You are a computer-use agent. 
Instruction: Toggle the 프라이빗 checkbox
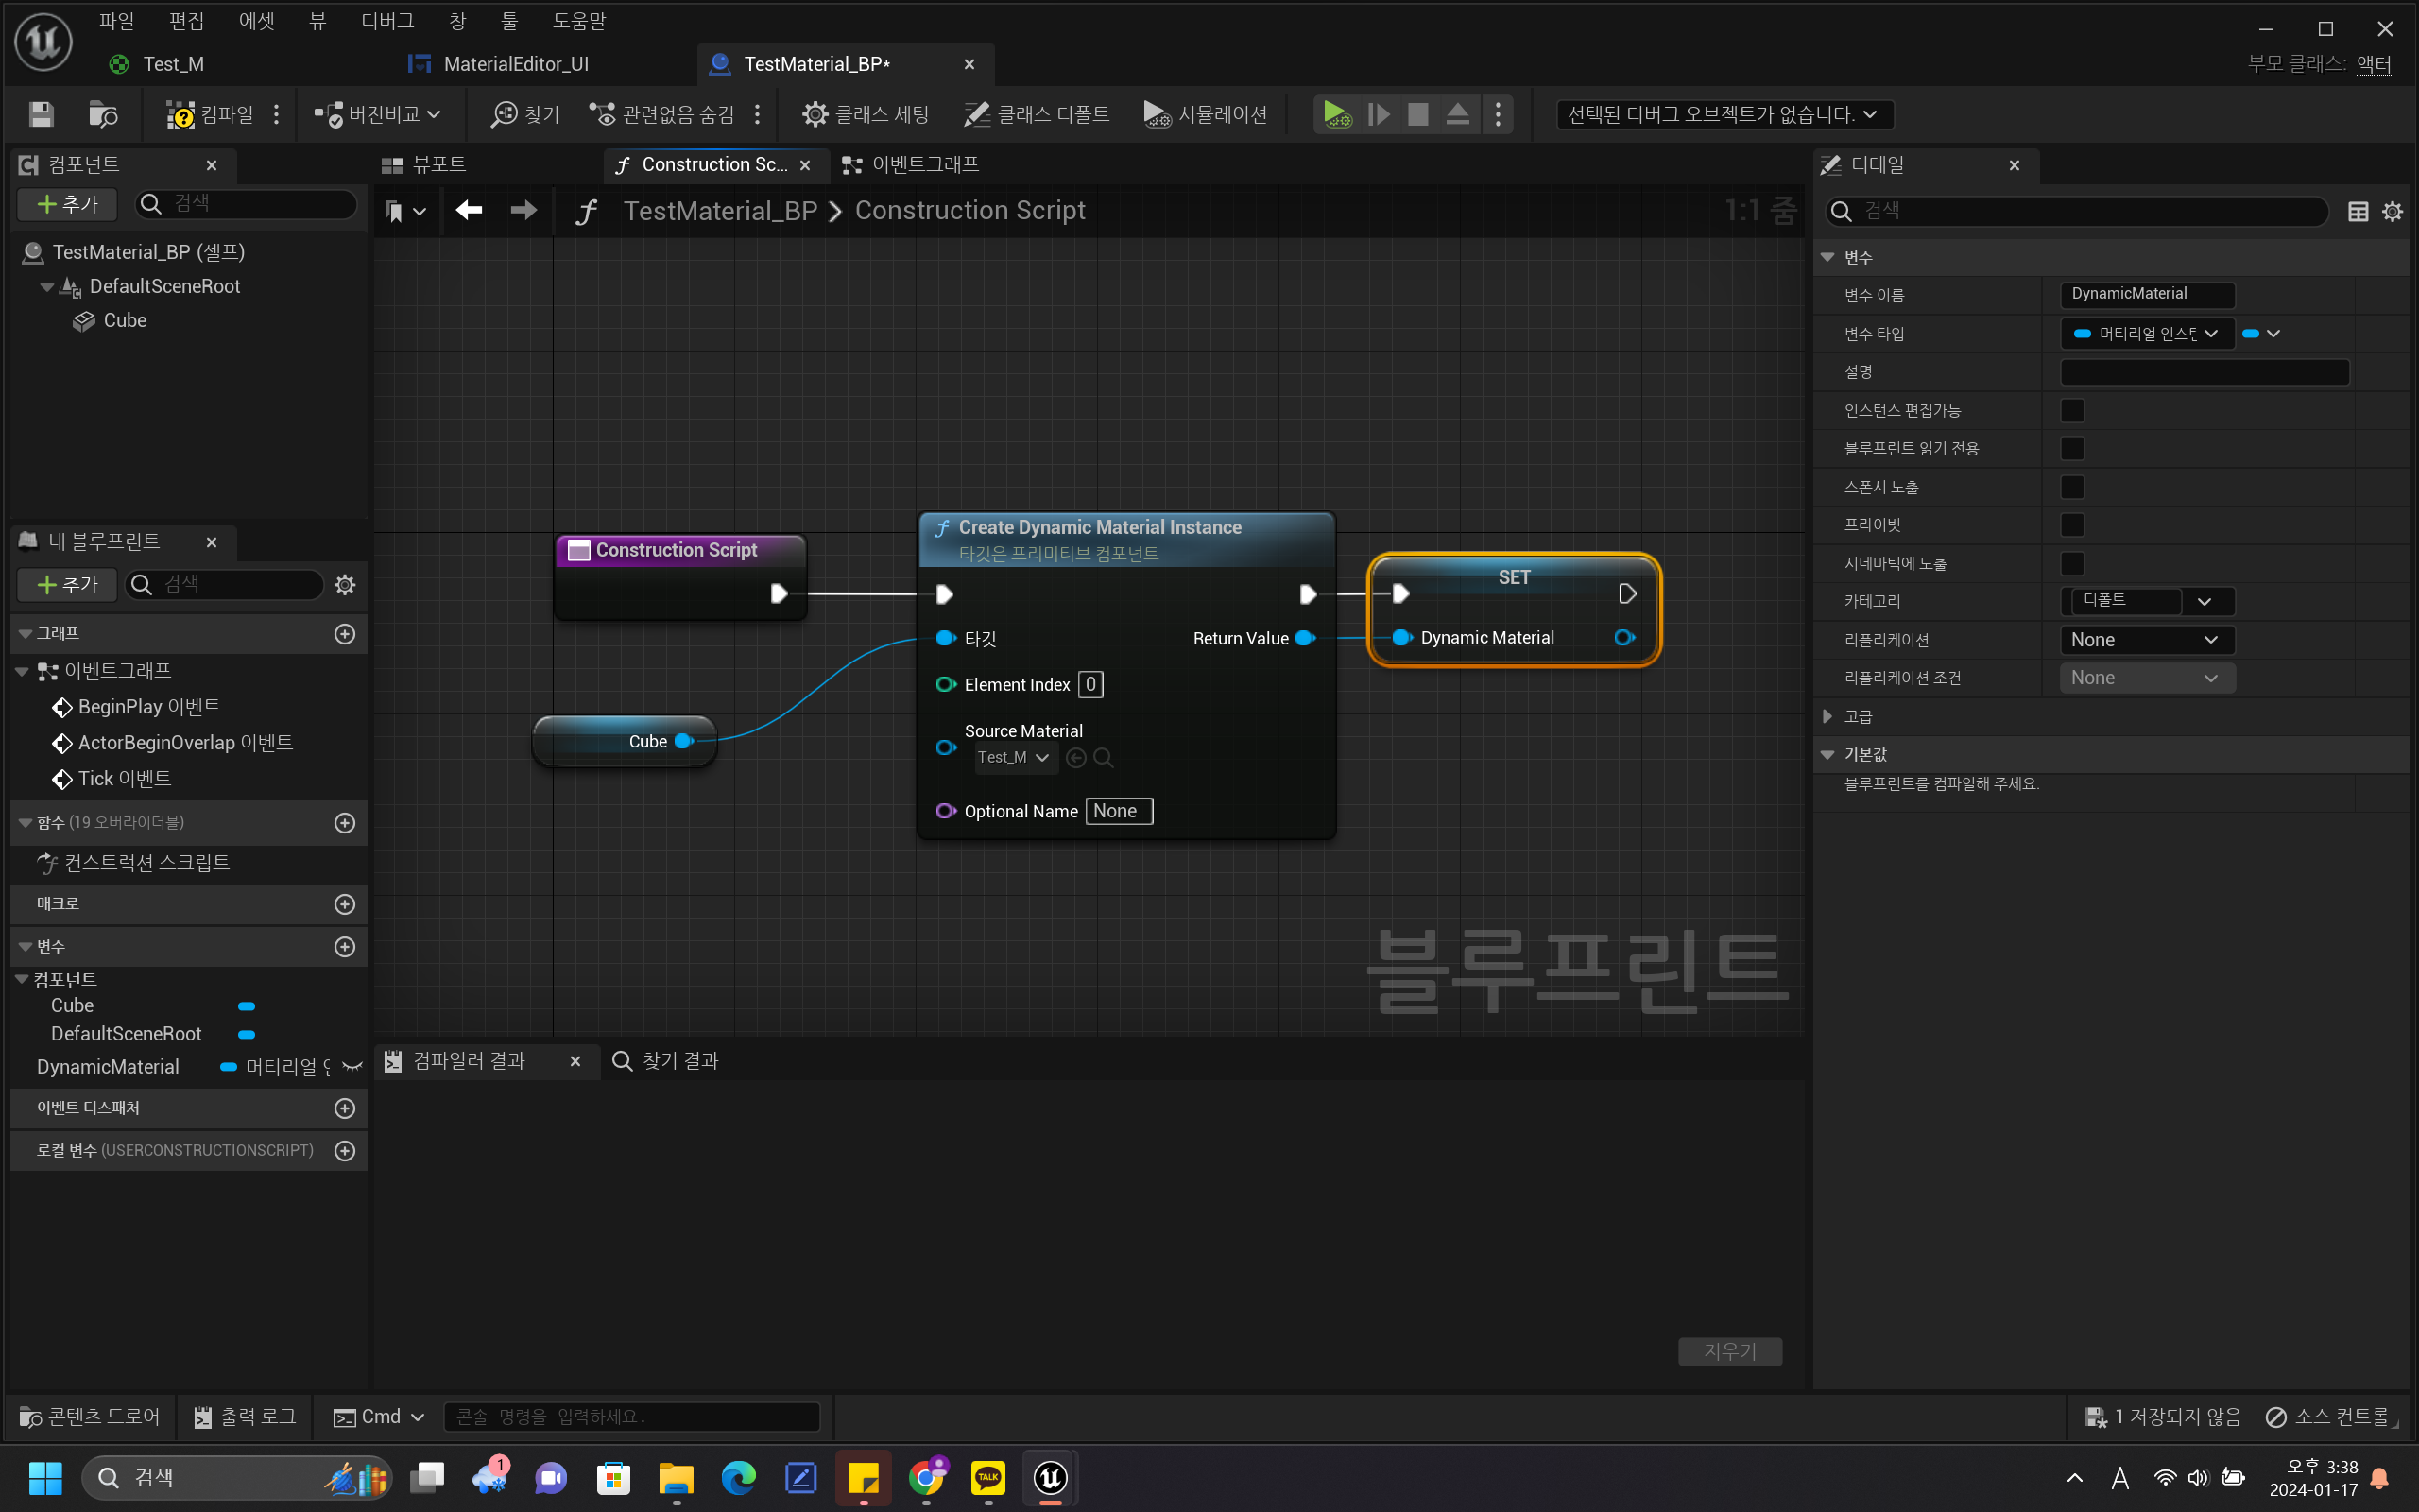tap(2072, 524)
